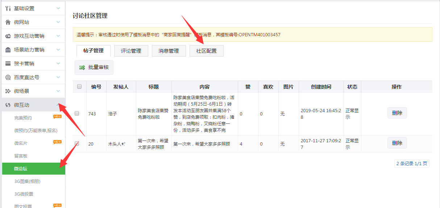This screenshot has width=440, height=208.
Task: Click the home icon beside 微网站
Action: click(x=8, y=22)
